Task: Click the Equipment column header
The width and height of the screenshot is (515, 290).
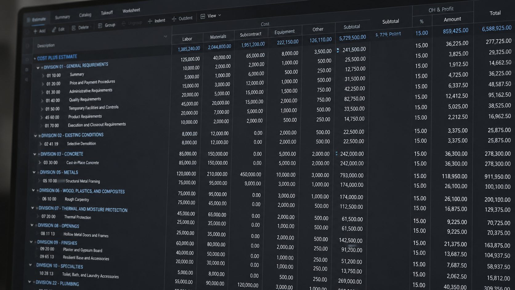Action: click(285, 31)
